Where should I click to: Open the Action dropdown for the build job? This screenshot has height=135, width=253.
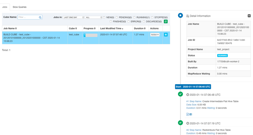[x=155, y=35]
